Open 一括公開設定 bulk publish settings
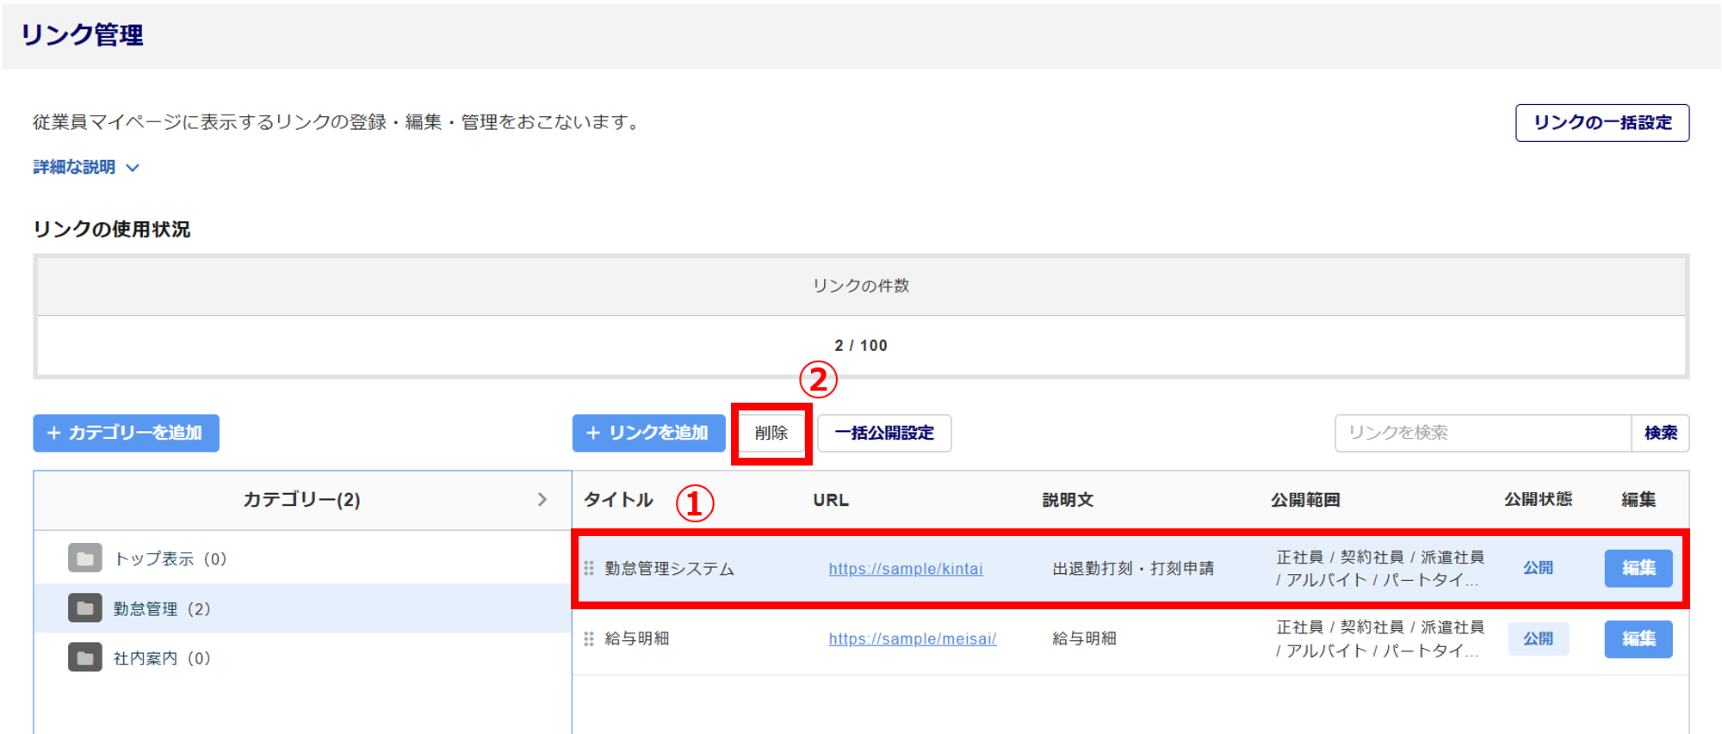 (x=884, y=433)
